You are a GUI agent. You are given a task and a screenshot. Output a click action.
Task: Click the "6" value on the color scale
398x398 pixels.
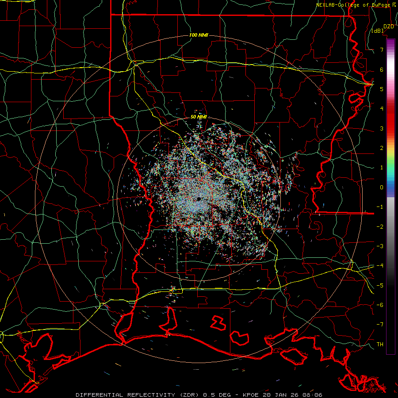pyautogui.click(x=382, y=69)
